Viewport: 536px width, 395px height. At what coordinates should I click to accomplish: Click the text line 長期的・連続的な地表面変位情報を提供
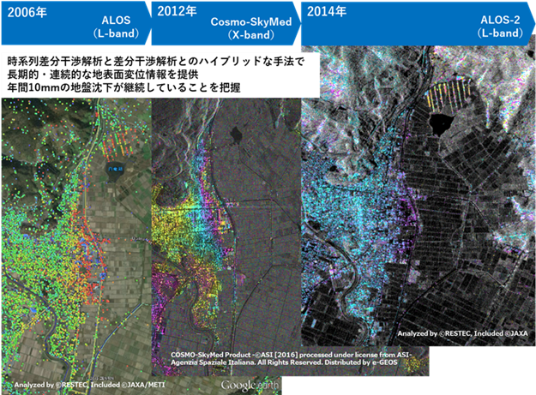tap(103, 74)
